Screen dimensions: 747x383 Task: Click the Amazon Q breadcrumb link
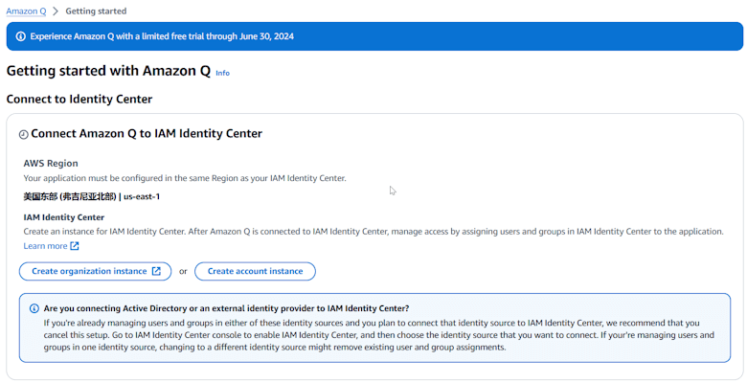(26, 11)
